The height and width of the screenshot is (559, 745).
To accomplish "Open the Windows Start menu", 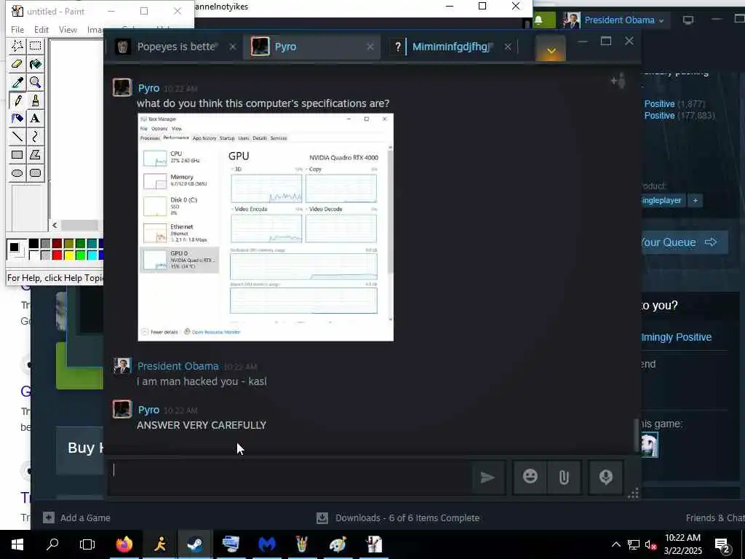I will point(17,544).
